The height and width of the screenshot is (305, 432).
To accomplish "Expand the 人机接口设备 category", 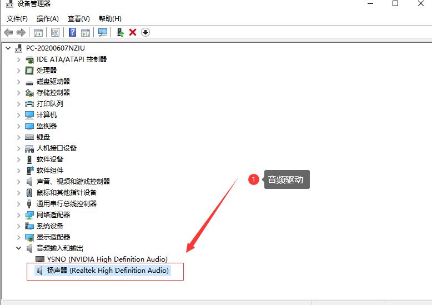I will click(x=18, y=148).
